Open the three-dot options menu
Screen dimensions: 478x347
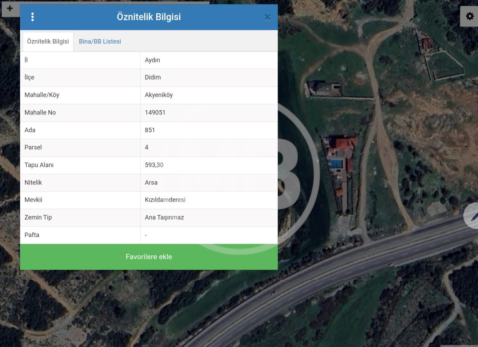tap(32, 17)
